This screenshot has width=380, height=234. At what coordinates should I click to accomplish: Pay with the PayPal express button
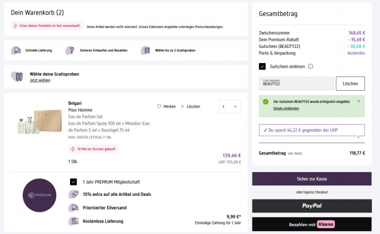(x=312, y=206)
